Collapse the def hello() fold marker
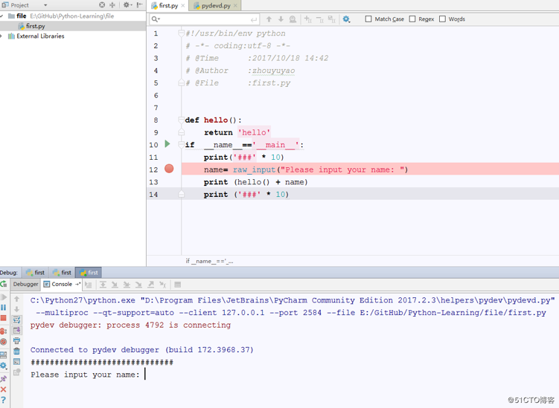The image size is (559, 408). click(181, 120)
